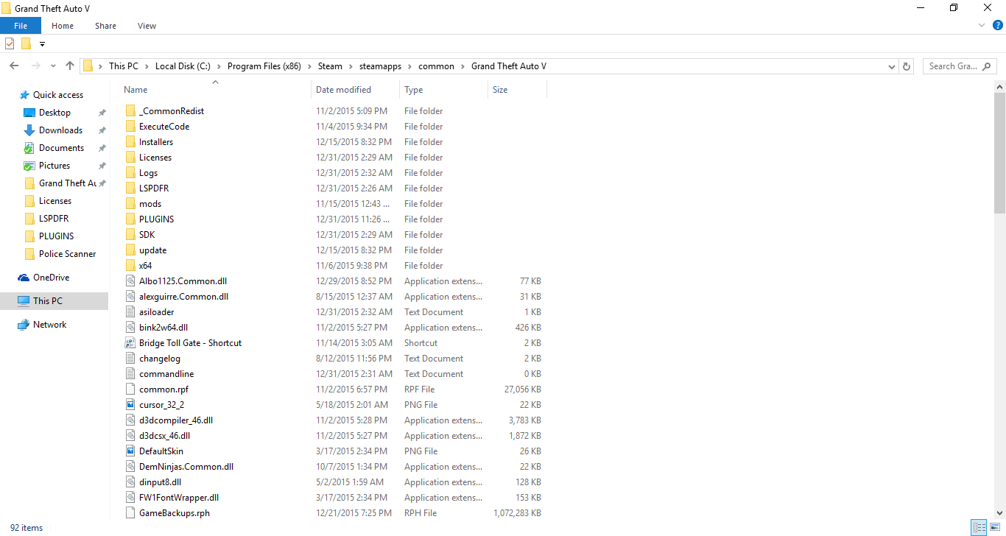
Task: Open Police Scanner in the navigation pane
Action: [67, 254]
